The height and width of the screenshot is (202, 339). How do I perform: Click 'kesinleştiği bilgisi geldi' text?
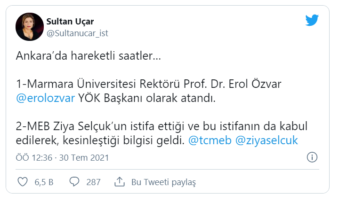coord(124,140)
